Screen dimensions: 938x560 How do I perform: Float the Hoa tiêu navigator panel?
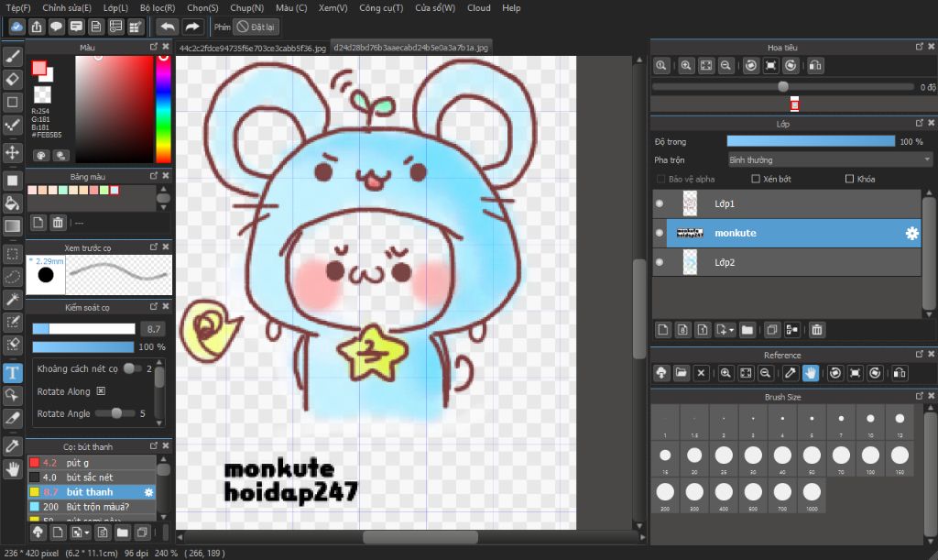coord(920,47)
